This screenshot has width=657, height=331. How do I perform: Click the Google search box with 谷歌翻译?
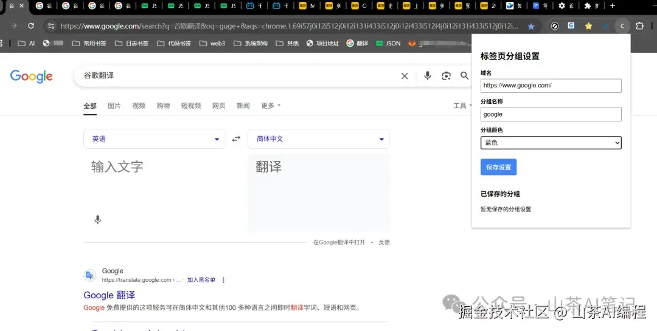[x=239, y=76]
